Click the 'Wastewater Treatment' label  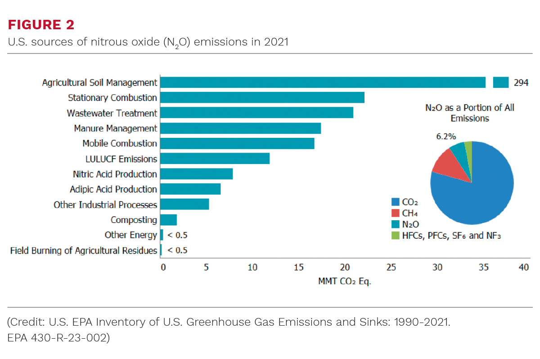[112, 113]
